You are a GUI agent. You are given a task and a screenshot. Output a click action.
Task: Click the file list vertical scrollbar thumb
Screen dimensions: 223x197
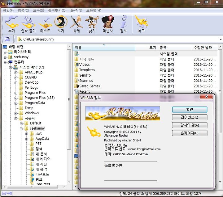click(x=220, y=91)
